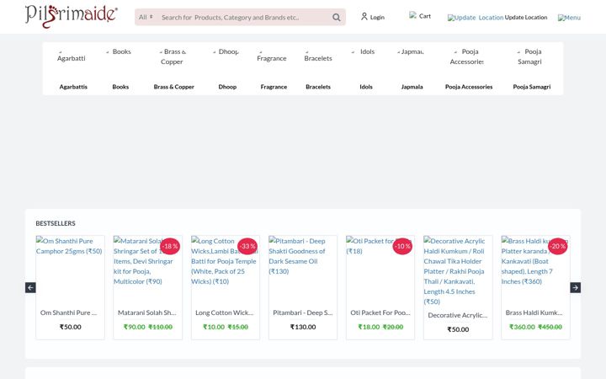Focus the product search field

click(242, 18)
